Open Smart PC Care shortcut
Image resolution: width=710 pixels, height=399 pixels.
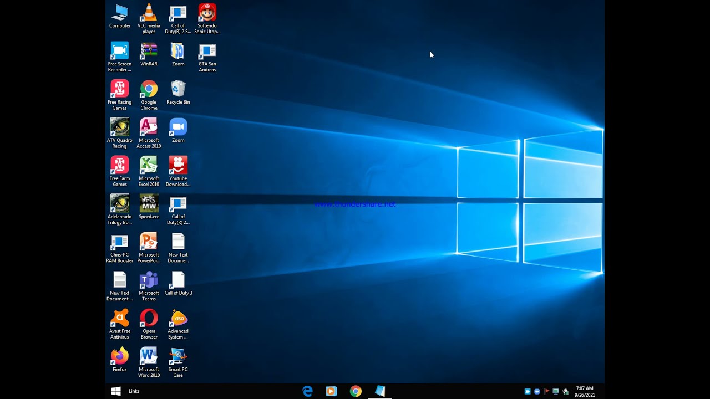(x=178, y=363)
